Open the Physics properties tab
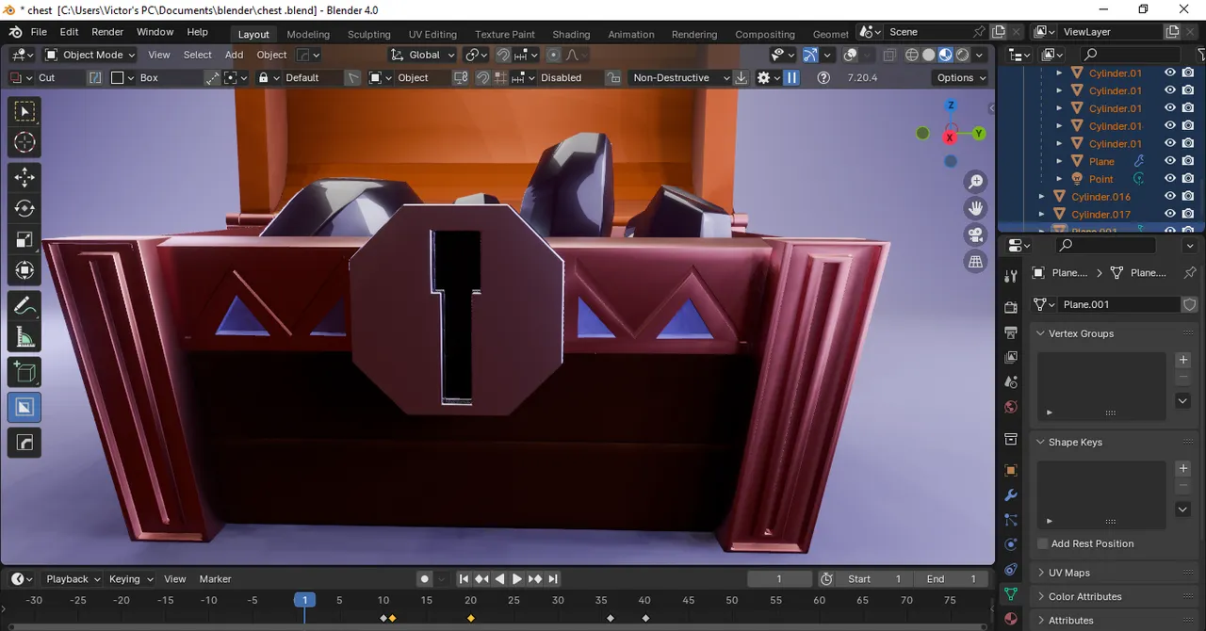Image resolution: width=1206 pixels, height=631 pixels. (1011, 544)
